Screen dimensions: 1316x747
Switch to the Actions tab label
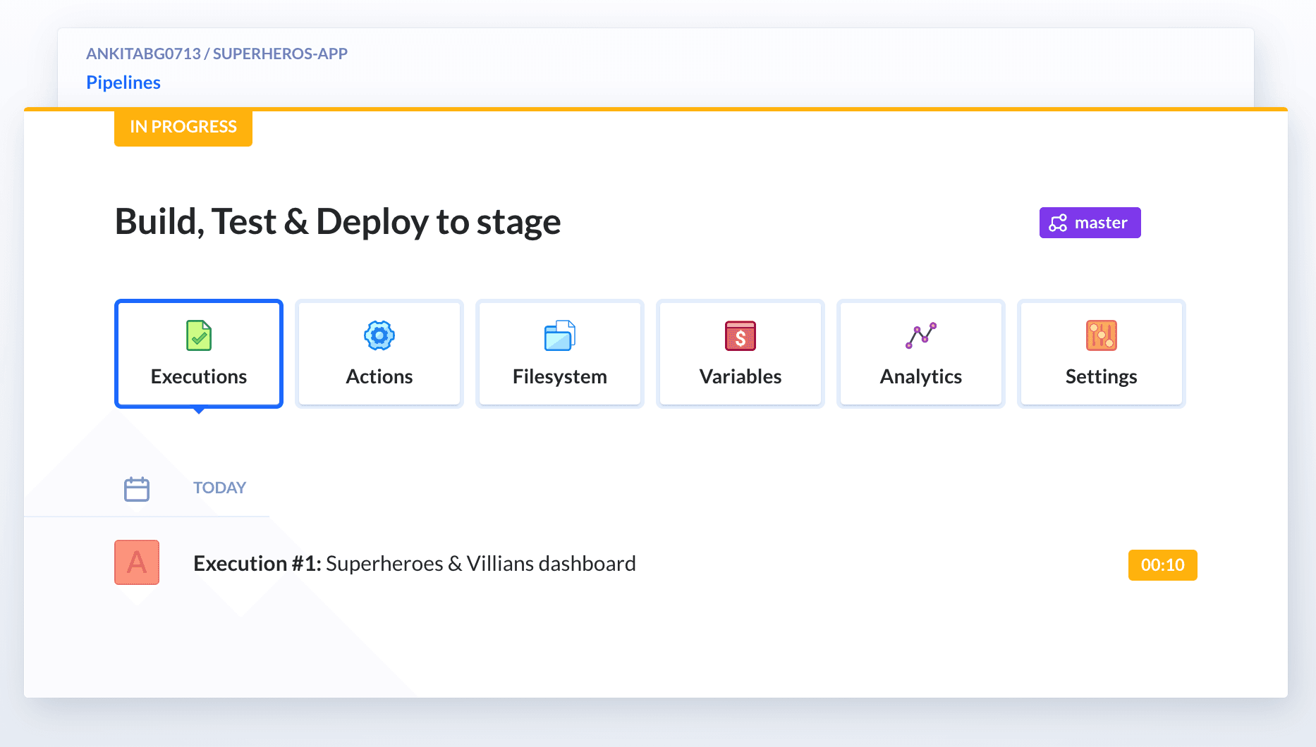[379, 376]
